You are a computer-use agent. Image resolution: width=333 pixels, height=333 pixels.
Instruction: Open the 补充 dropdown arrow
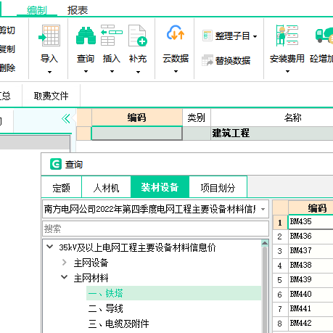(x=138, y=72)
